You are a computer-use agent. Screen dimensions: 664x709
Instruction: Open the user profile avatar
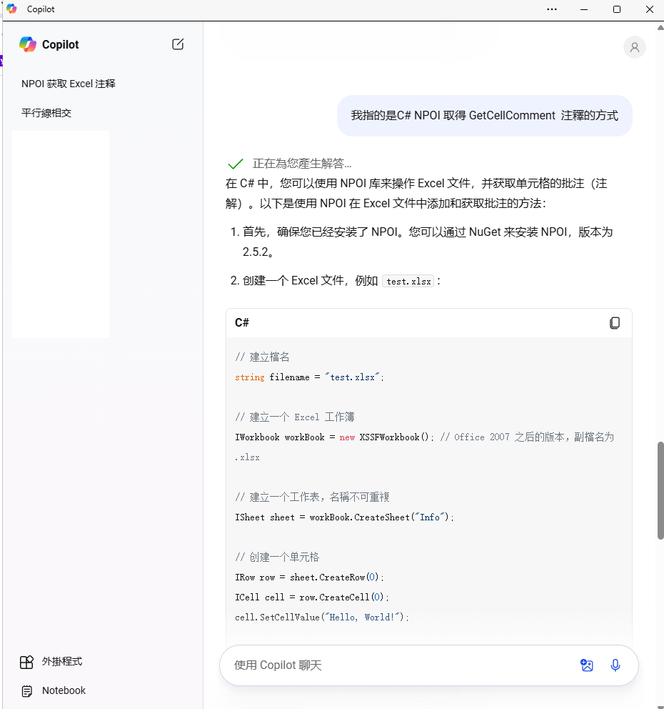point(634,47)
